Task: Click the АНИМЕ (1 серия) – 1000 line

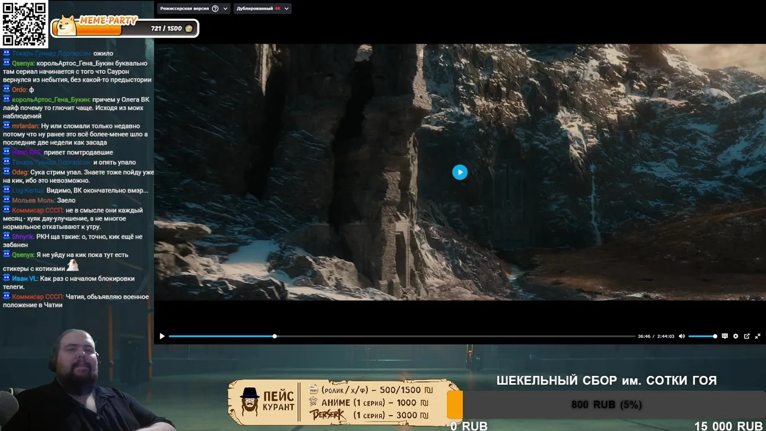Action: click(x=369, y=403)
